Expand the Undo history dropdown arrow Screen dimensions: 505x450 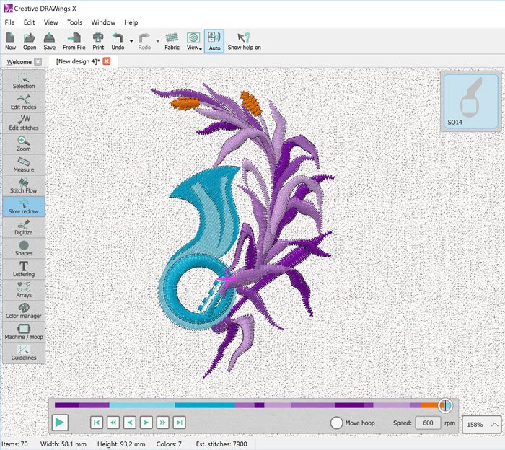click(131, 40)
